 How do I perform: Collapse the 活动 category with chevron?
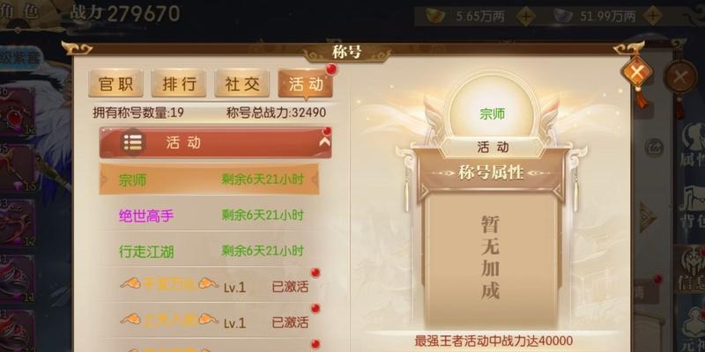pyautogui.click(x=324, y=143)
